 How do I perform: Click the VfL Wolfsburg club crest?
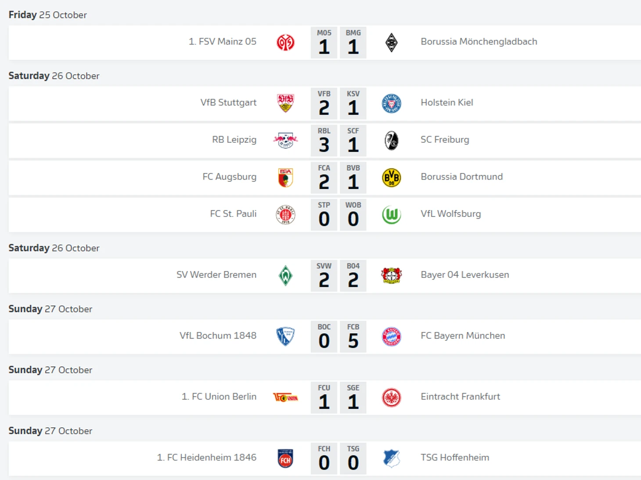click(391, 215)
